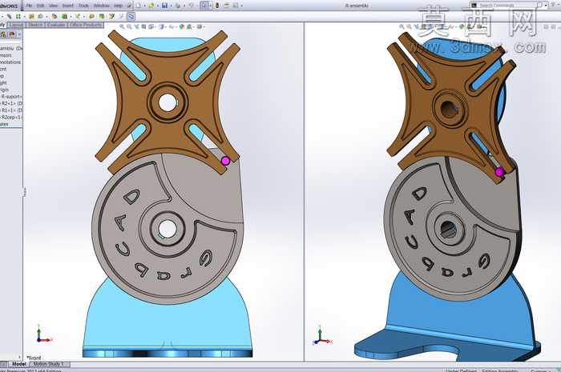Open the Motion Study 1 tab
The height and width of the screenshot is (372, 561).
pos(49,364)
